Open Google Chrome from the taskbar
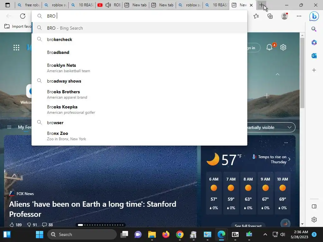The width and height of the screenshot is (323, 242). [179, 234]
